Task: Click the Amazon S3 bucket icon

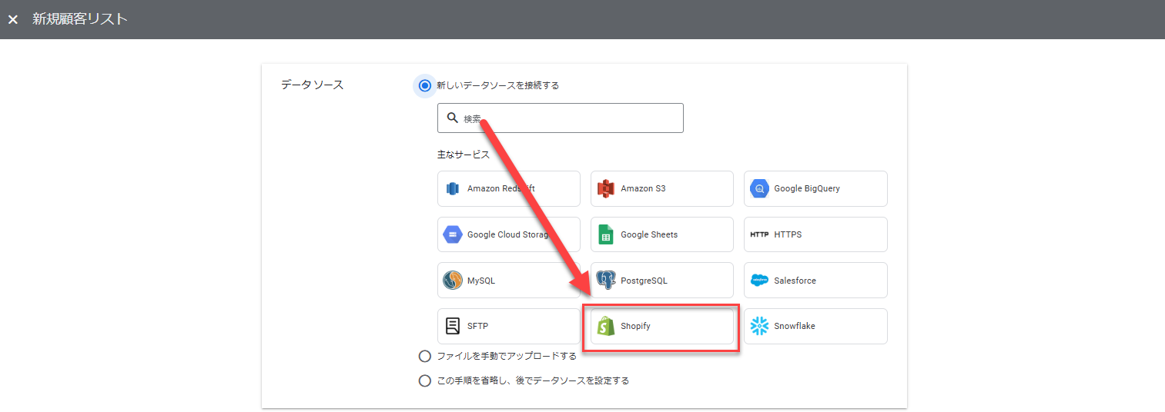Action: (606, 189)
